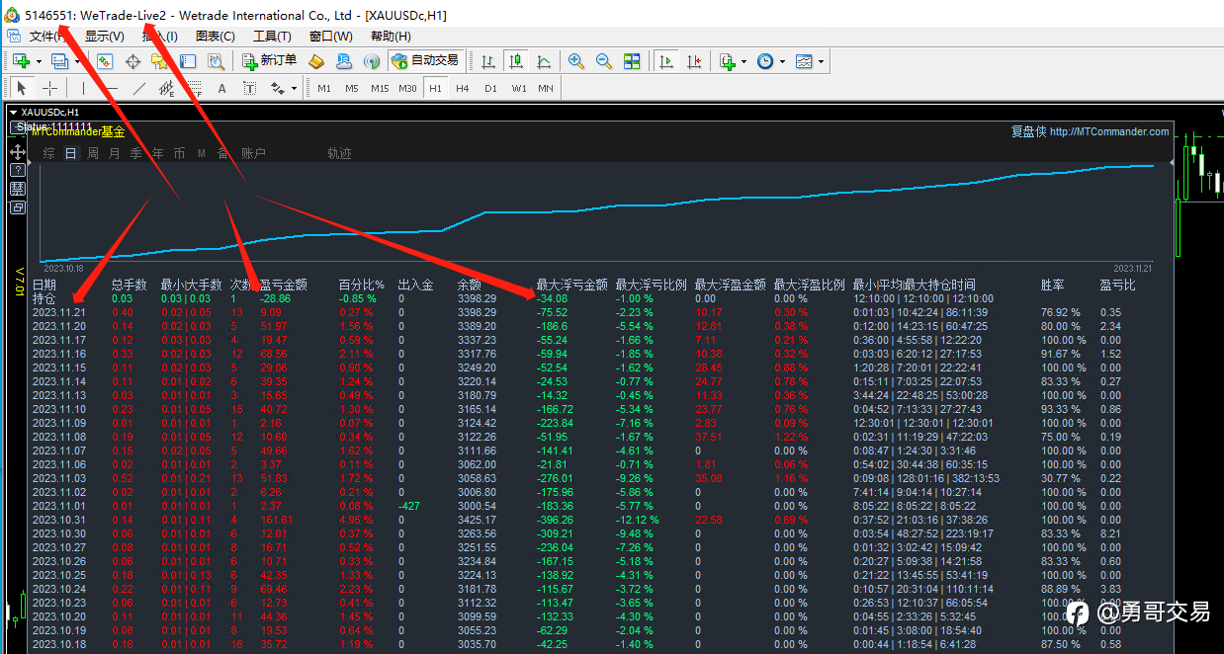Switch chart to candlestick style
The height and width of the screenshot is (654, 1224).
pos(515,61)
